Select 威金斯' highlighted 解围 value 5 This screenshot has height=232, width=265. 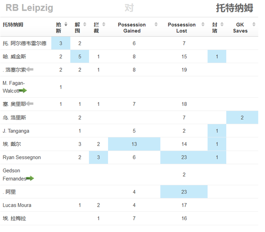(x=79, y=56)
